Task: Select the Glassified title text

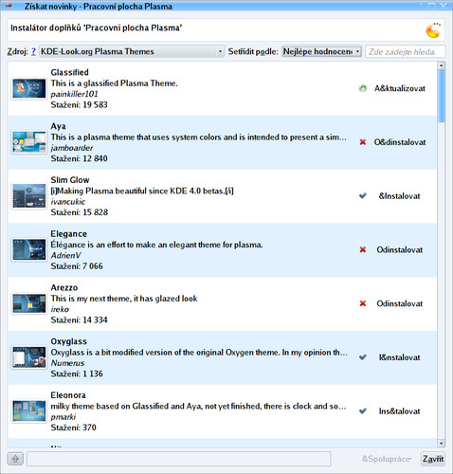Action: [x=69, y=72]
